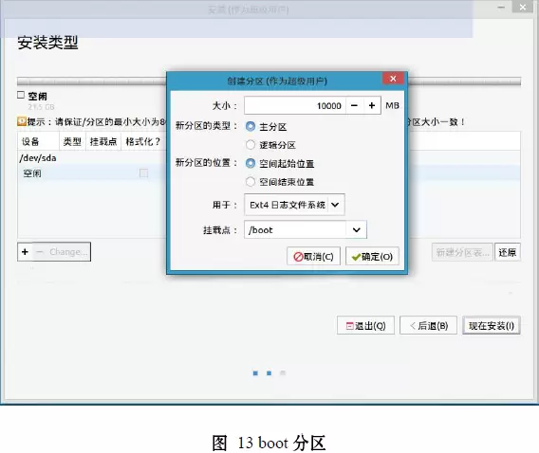Image resolution: width=539 pixels, height=453 pixels.
Task: Click the 挂载点 column header
Action: 103,141
